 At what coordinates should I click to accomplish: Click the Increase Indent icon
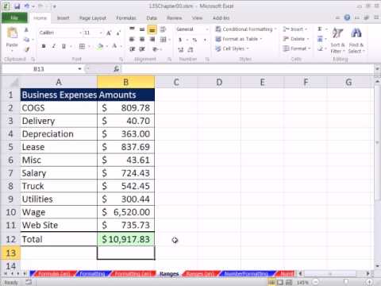[x=142, y=49]
